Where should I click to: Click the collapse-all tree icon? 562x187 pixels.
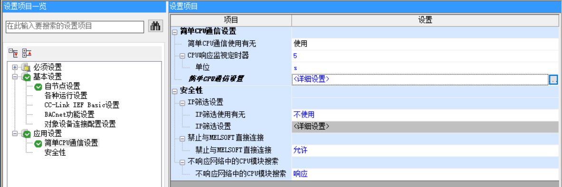pyautogui.click(x=27, y=53)
